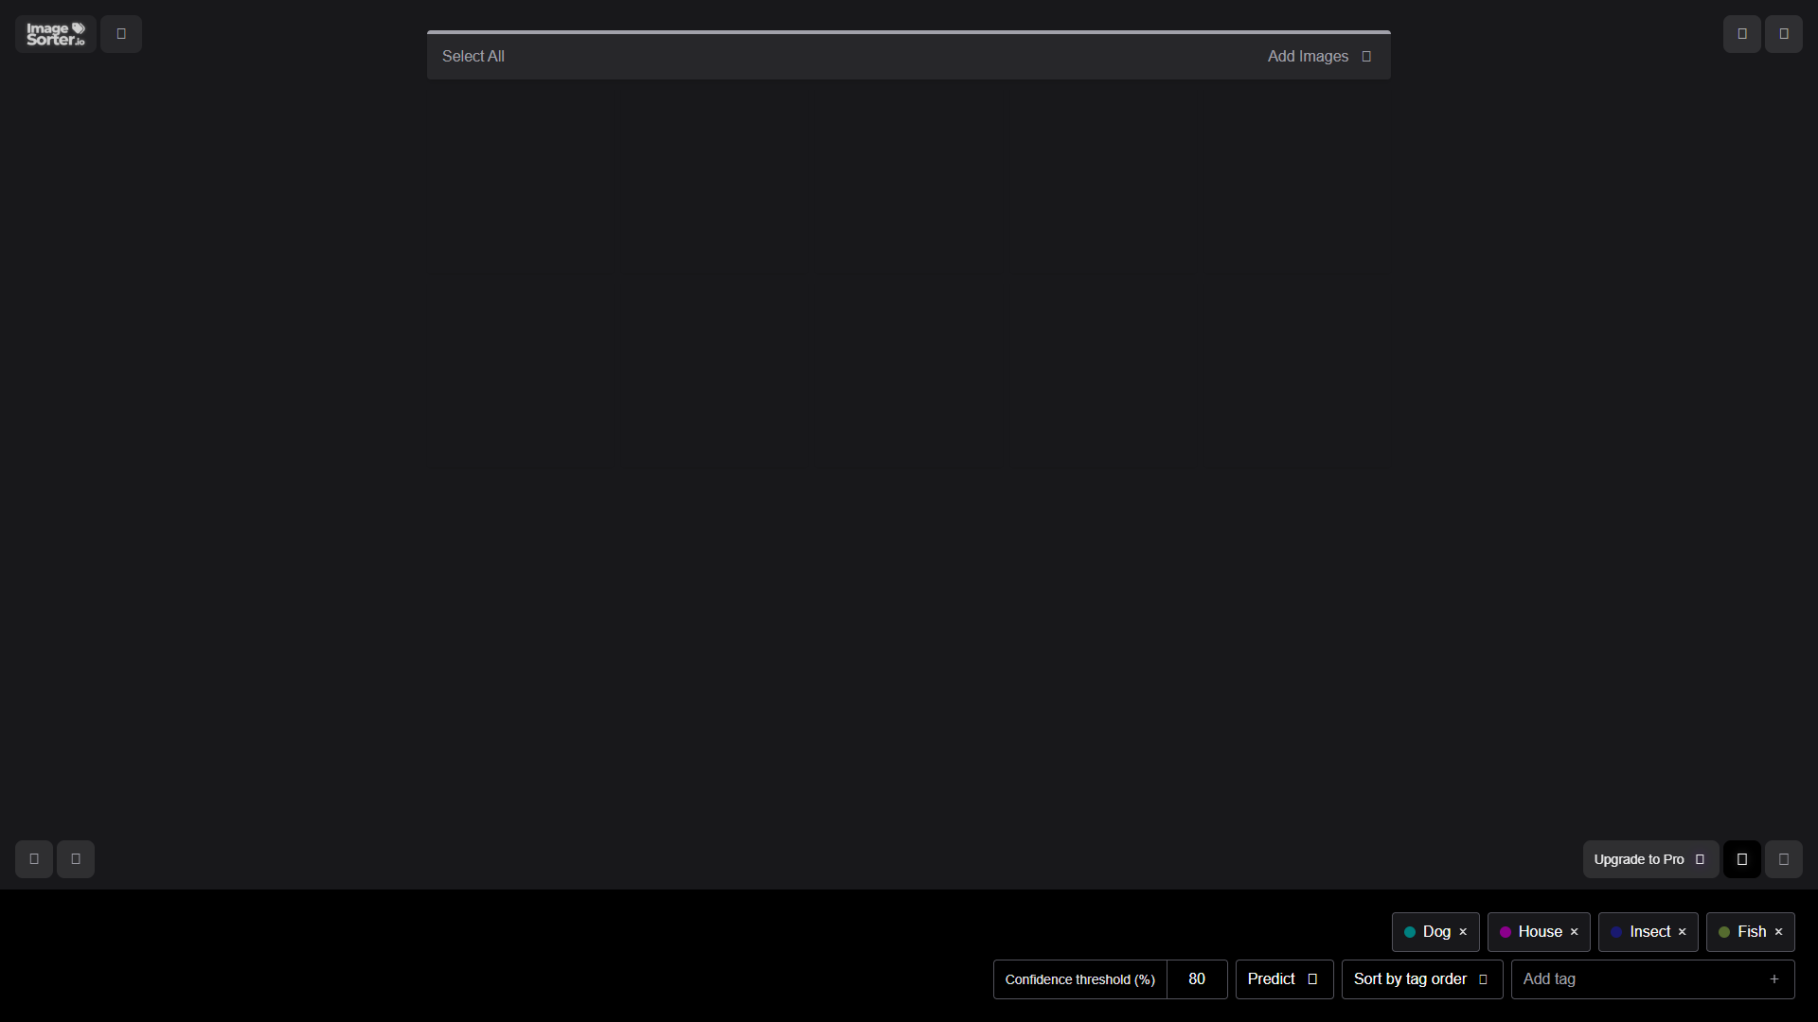Click the icon button beside the ImageSorter logo
This screenshot has height=1022, width=1818.
point(121,34)
